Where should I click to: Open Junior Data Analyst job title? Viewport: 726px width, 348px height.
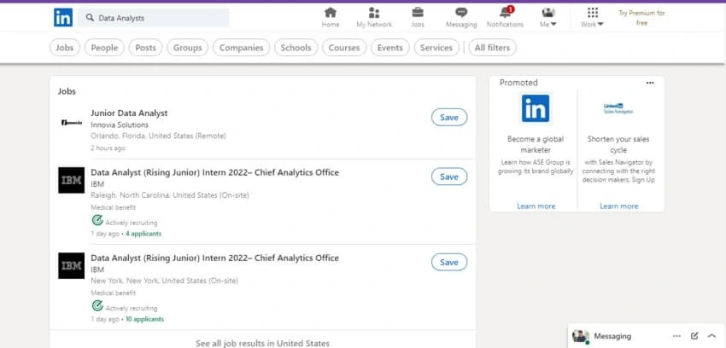click(x=129, y=113)
